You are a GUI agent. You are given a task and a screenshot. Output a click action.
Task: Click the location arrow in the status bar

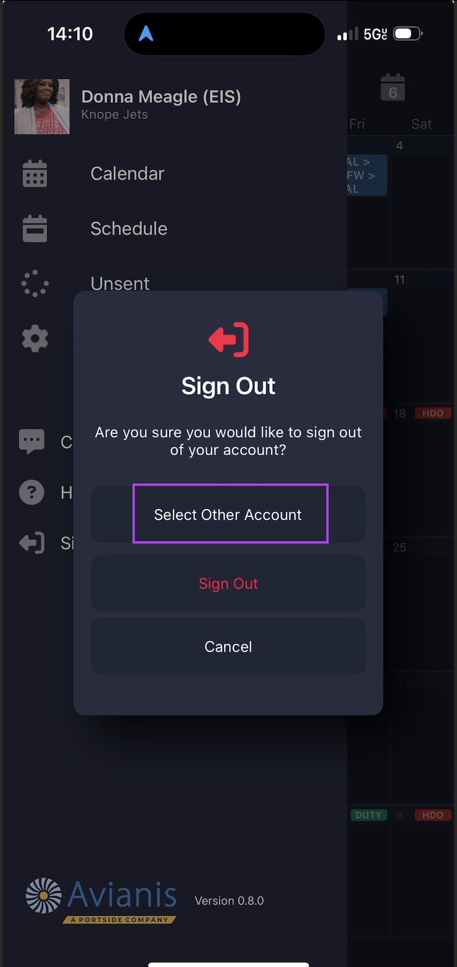coord(146,34)
